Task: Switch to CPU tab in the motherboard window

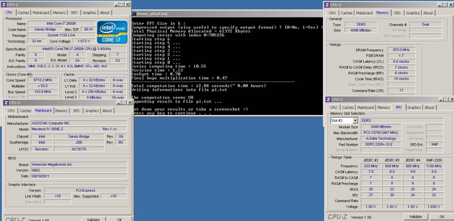Action: 11,110
